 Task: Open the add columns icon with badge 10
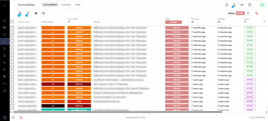click(x=20, y=13)
